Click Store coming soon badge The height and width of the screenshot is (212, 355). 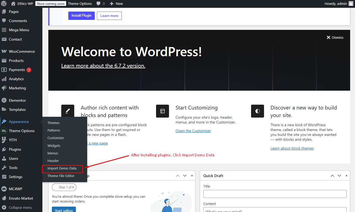[x=51, y=4]
